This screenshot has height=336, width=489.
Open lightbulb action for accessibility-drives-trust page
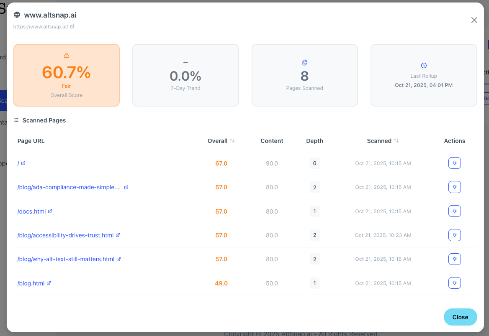454,235
